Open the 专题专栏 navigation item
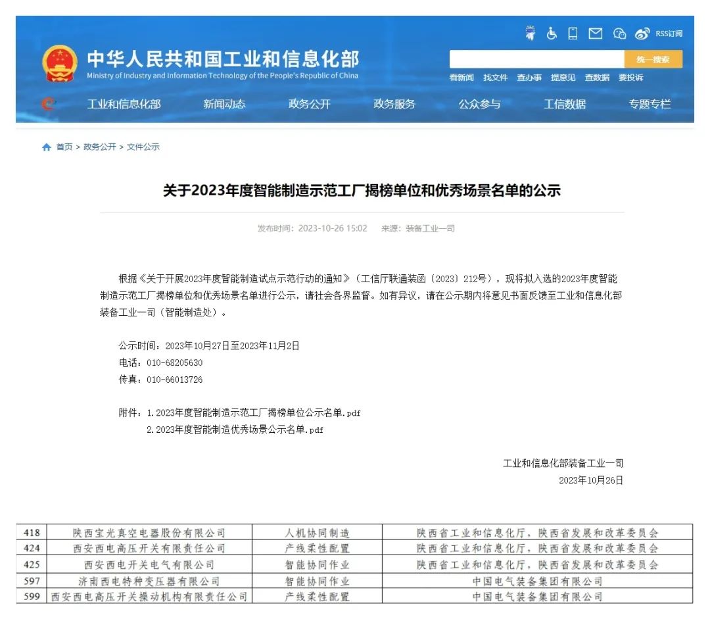 (650, 104)
